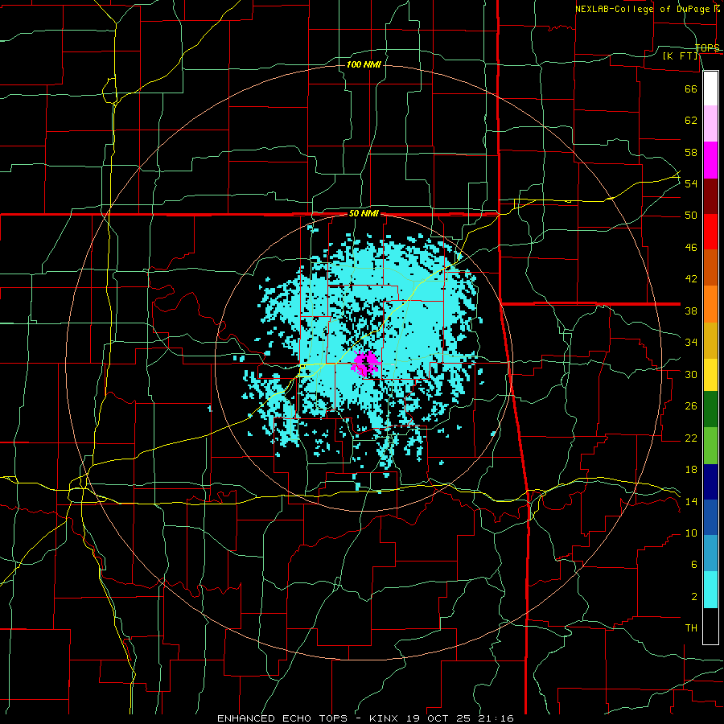Click the '30' legend value
724x724 pixels.
click(691, 374)
